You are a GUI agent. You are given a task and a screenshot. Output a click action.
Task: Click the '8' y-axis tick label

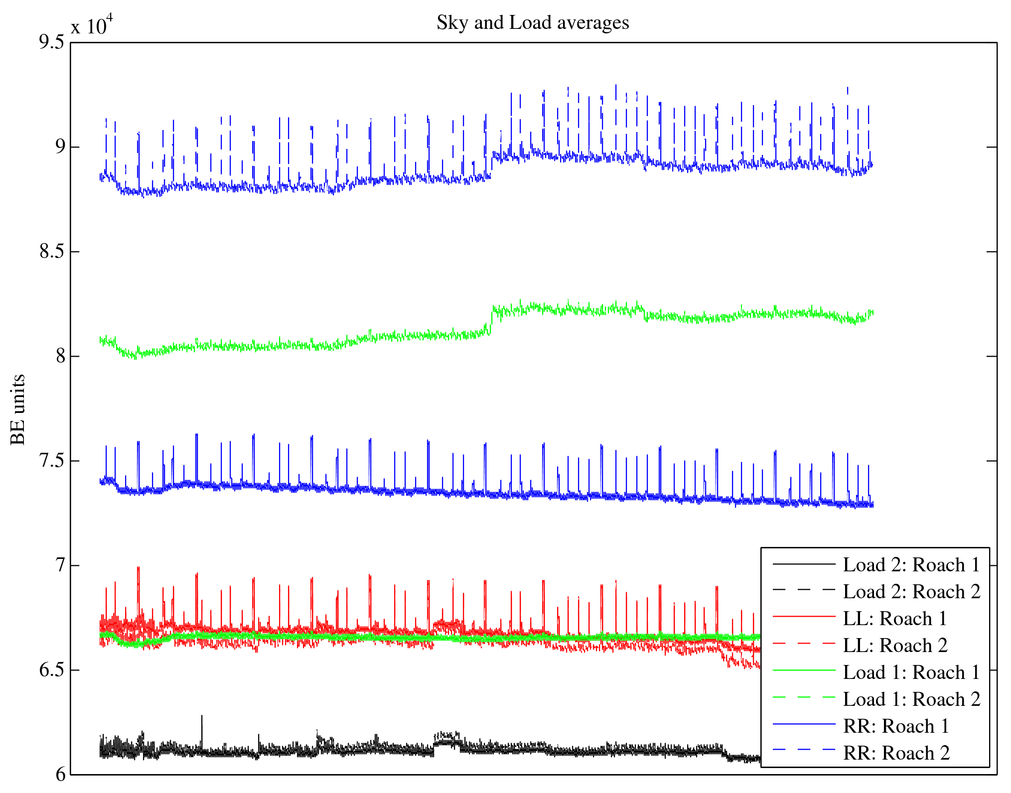click(x=60, y=356)
